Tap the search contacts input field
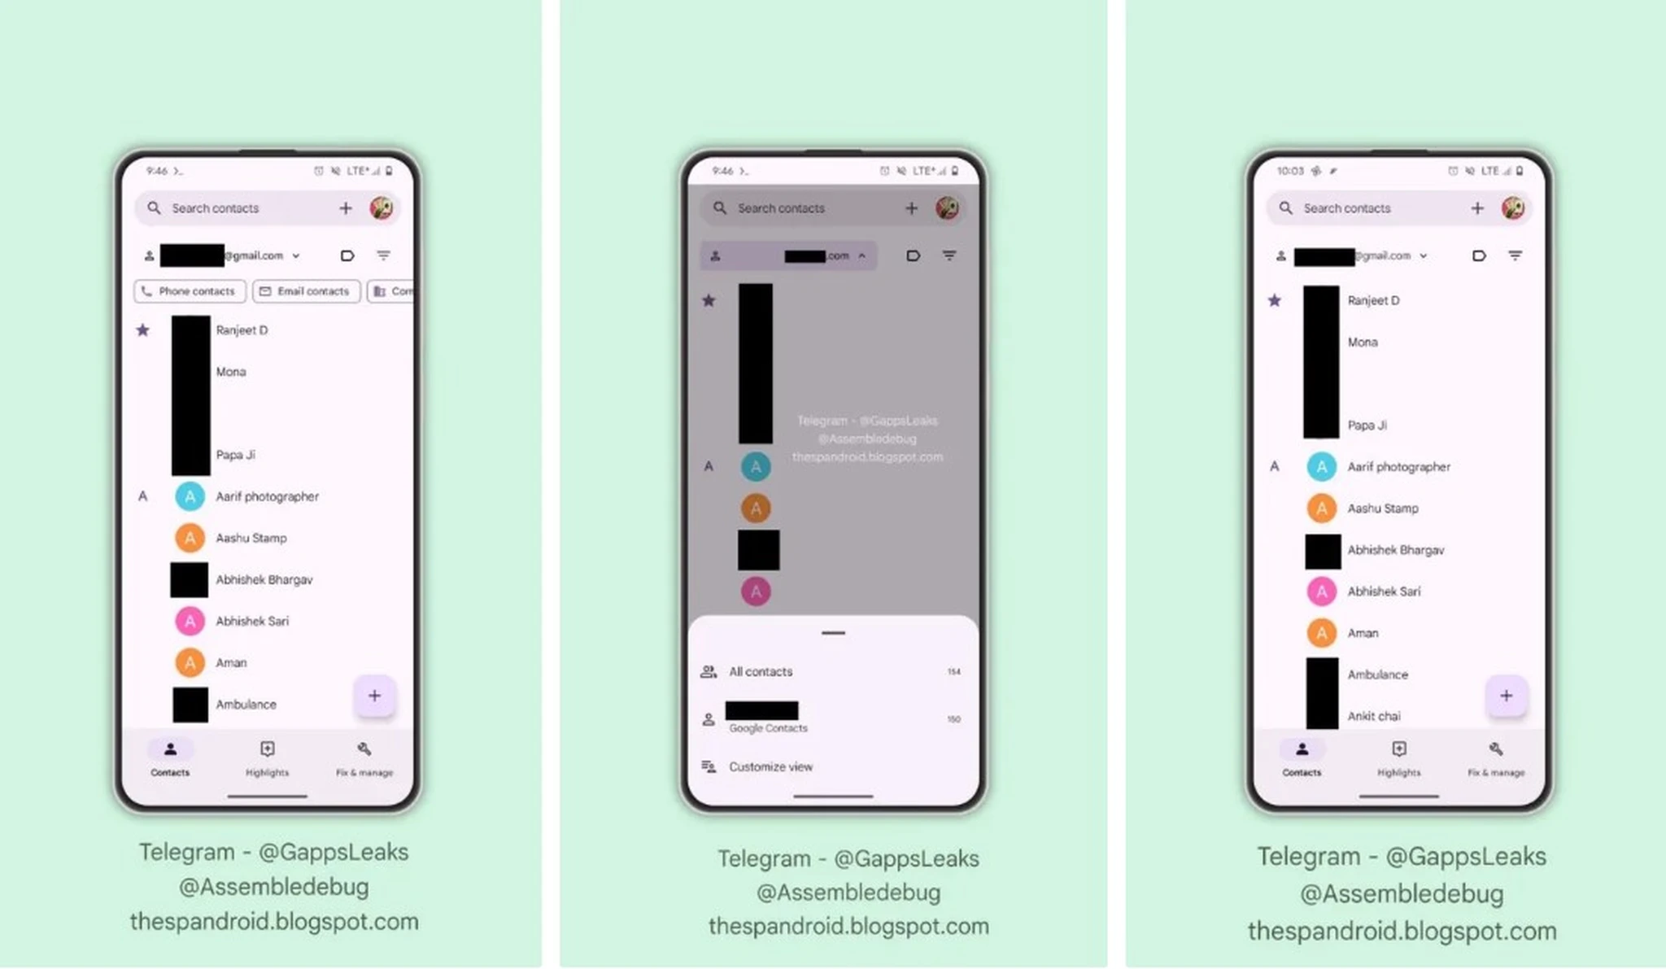The image size is (1666, 969). point(235,207)
